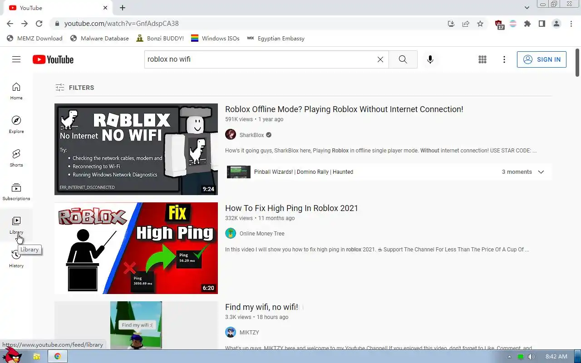581x363 pixels.
Task: Start voice search with the microphone icon
Action: pos(430,59)
